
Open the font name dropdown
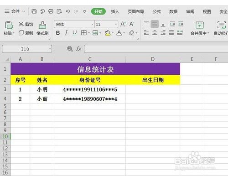(x=93, y=24)
